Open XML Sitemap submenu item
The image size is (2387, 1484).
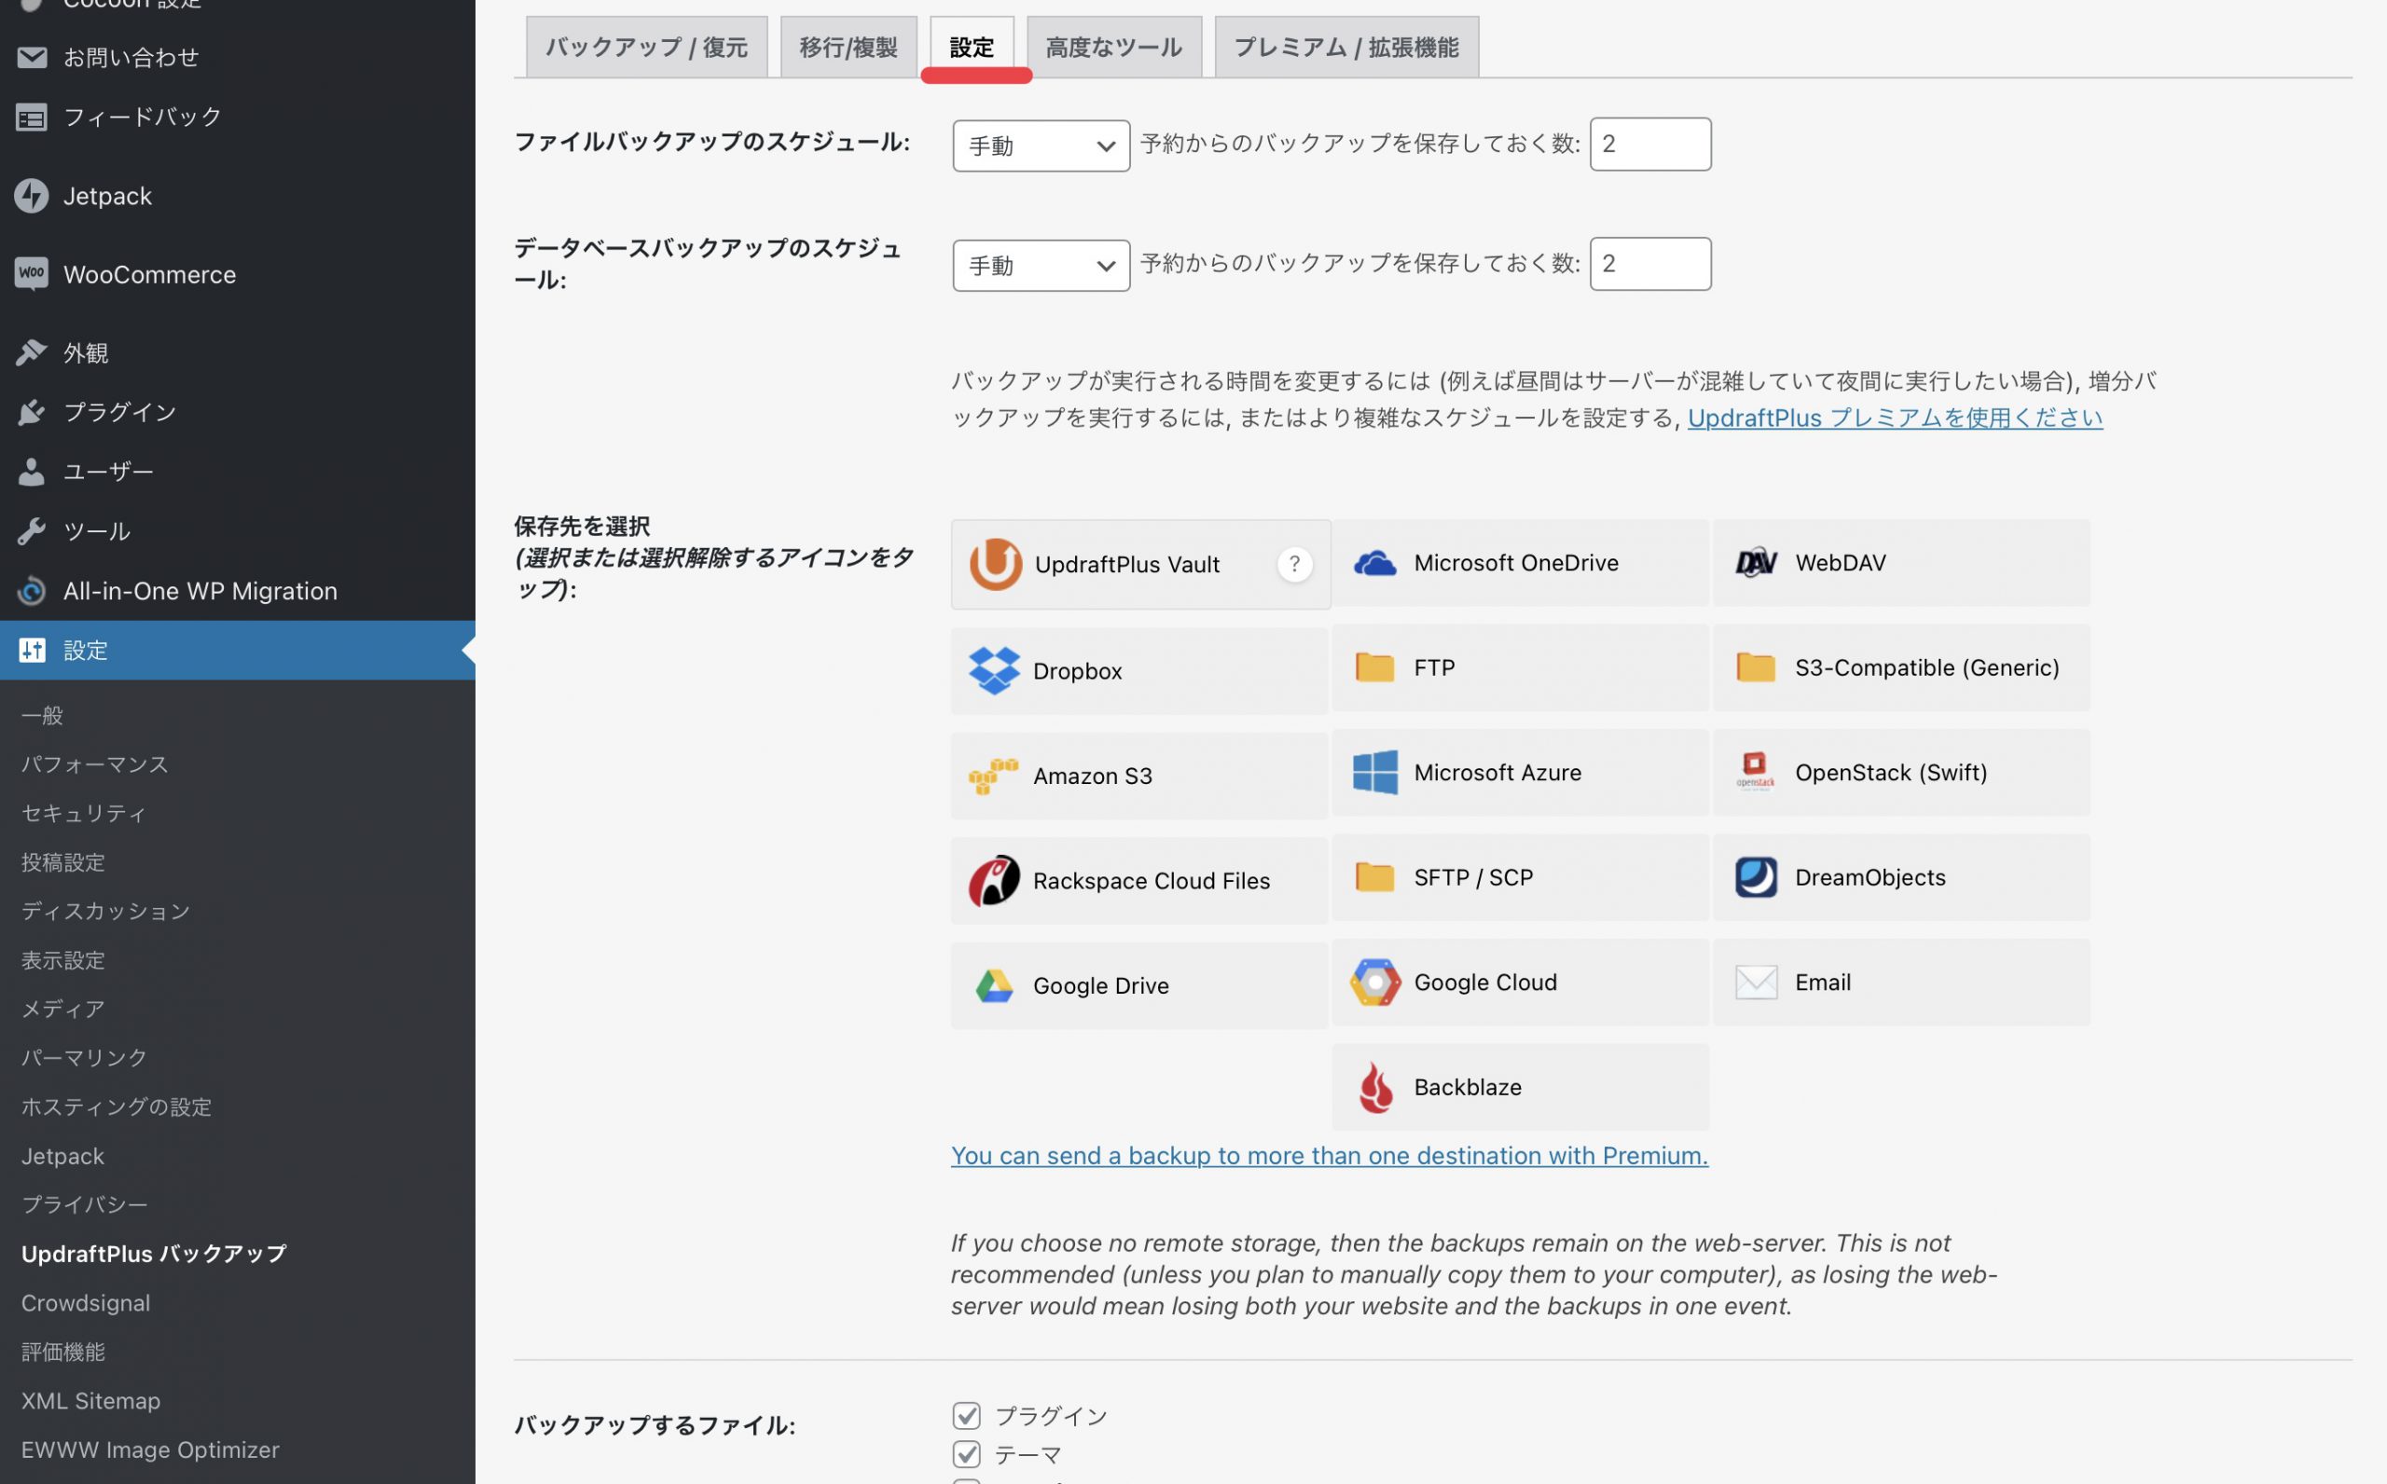pyautogui.click(x=90, y=1401)
